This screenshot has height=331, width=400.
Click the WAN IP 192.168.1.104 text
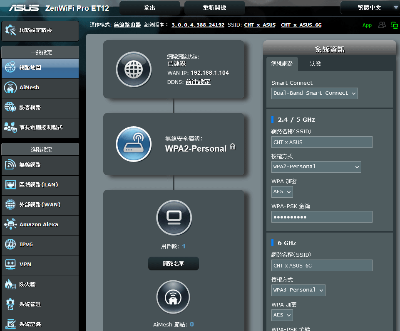210,73
